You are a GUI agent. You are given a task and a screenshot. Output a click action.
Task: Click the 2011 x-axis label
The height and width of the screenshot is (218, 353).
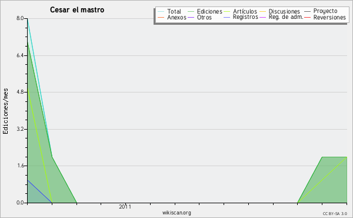125,207
